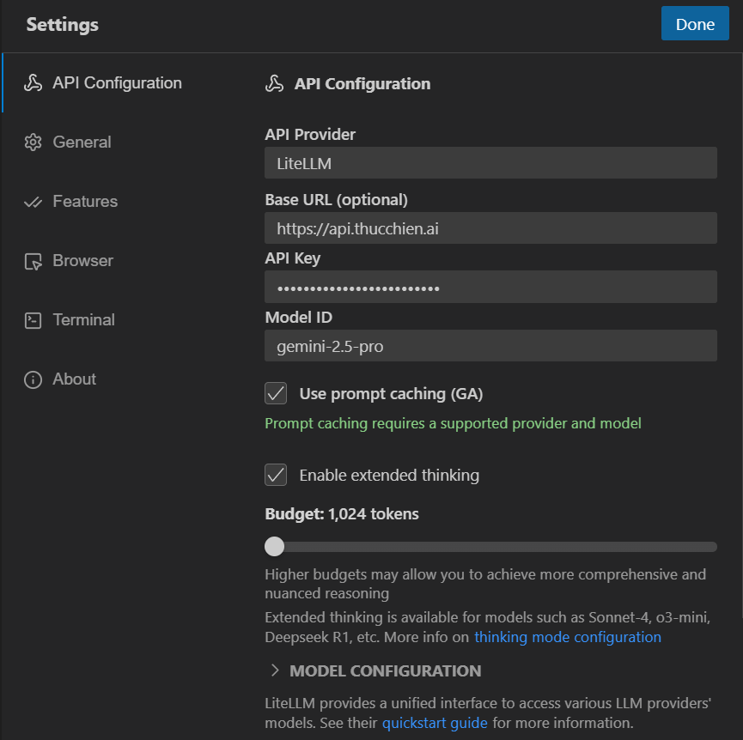The image size is (743, 740).
Task: Open the Terminal settings tab
Action: click(x=83, y=320)
